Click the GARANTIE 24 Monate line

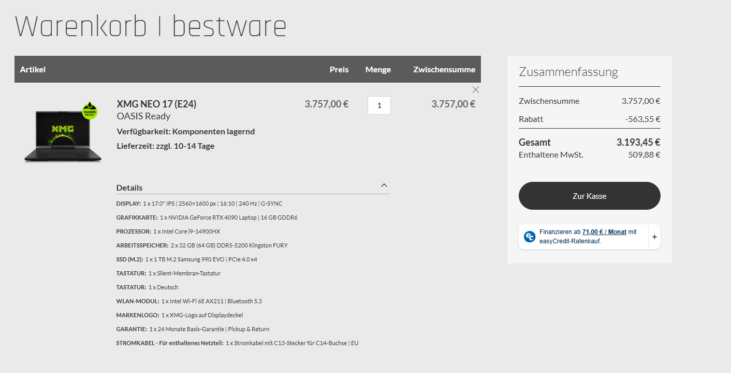[x=193, y=329]
